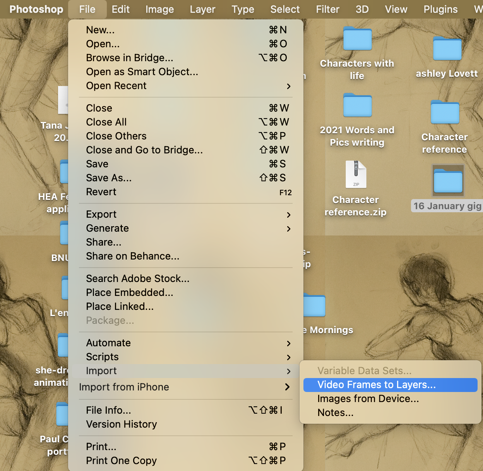Viewport: 483px width, 471px height.
Task: Click the 'Character reference.zip' file label
Action: click(x=356, y=206)
